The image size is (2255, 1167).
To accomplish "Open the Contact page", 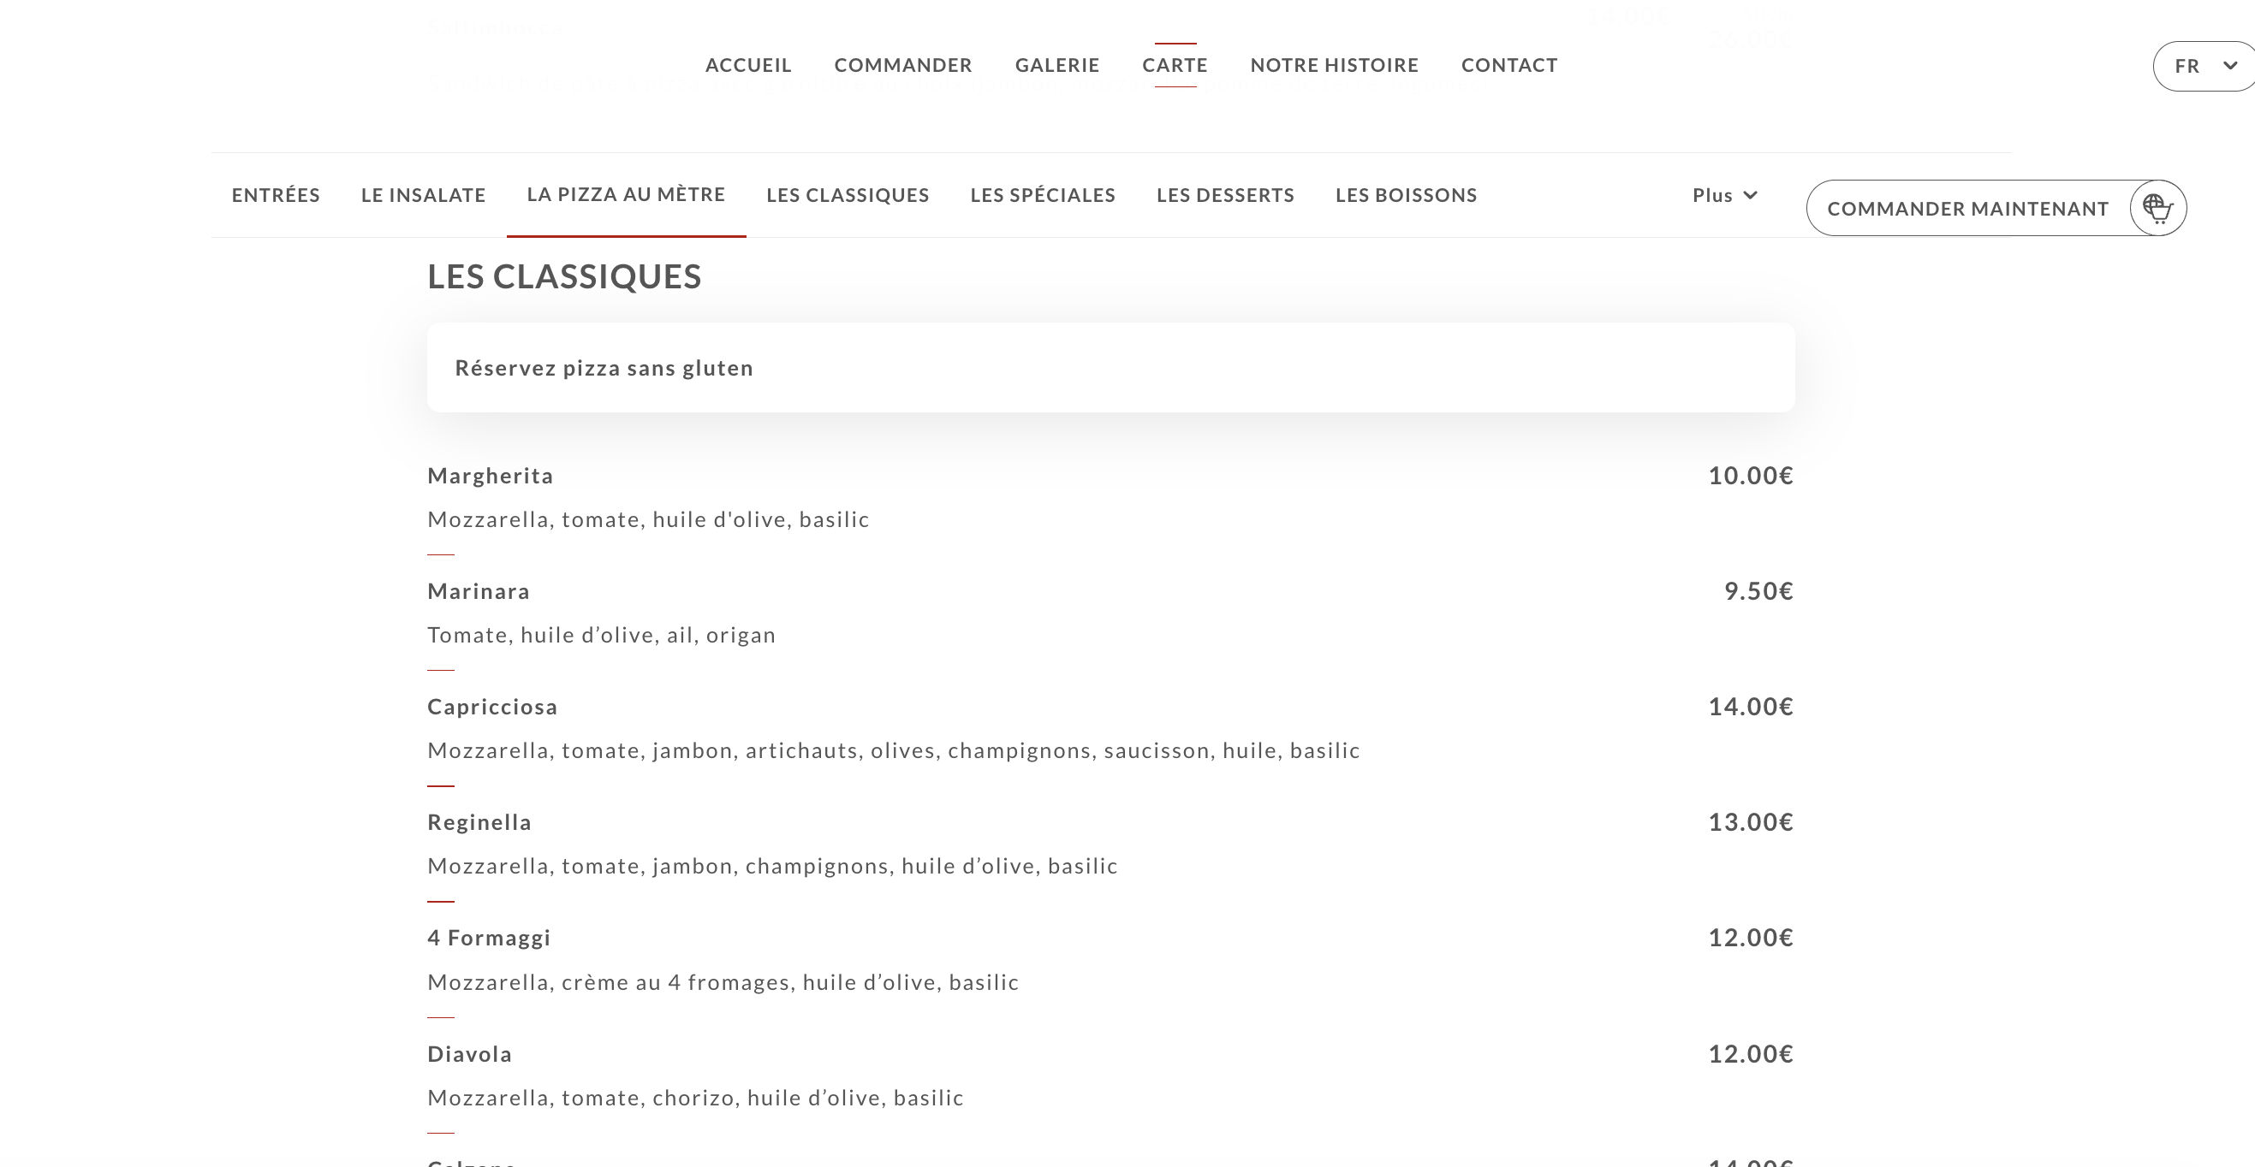I will (x=1508, y=65).
